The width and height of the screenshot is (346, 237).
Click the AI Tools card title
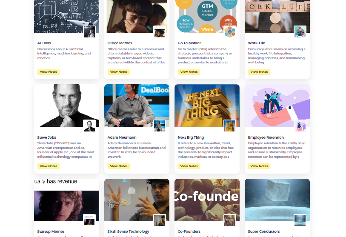click(44, 43)
